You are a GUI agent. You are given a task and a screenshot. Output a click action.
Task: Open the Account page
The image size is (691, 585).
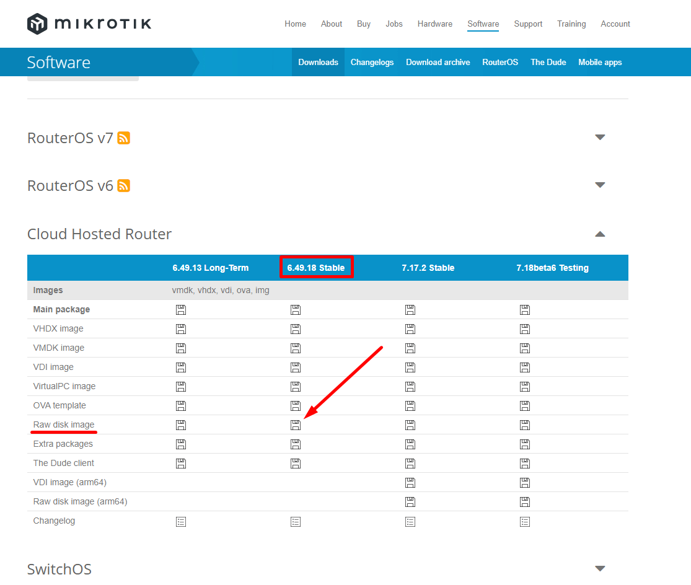[x=615, y=24]
